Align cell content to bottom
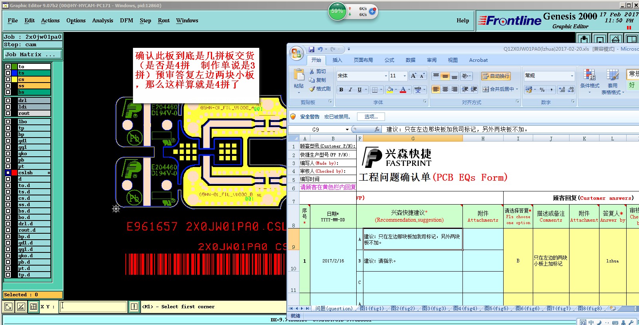Image resolution: width=639 pixels, height=325 pixels. pos(454,76)
